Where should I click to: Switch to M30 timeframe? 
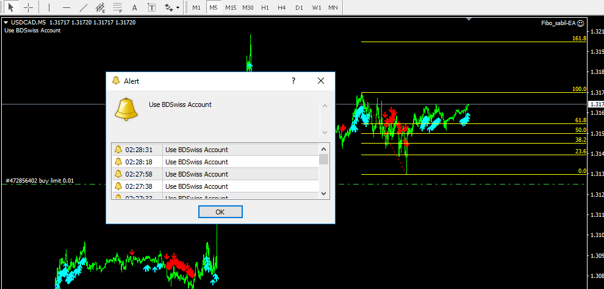tap(248, 7)
